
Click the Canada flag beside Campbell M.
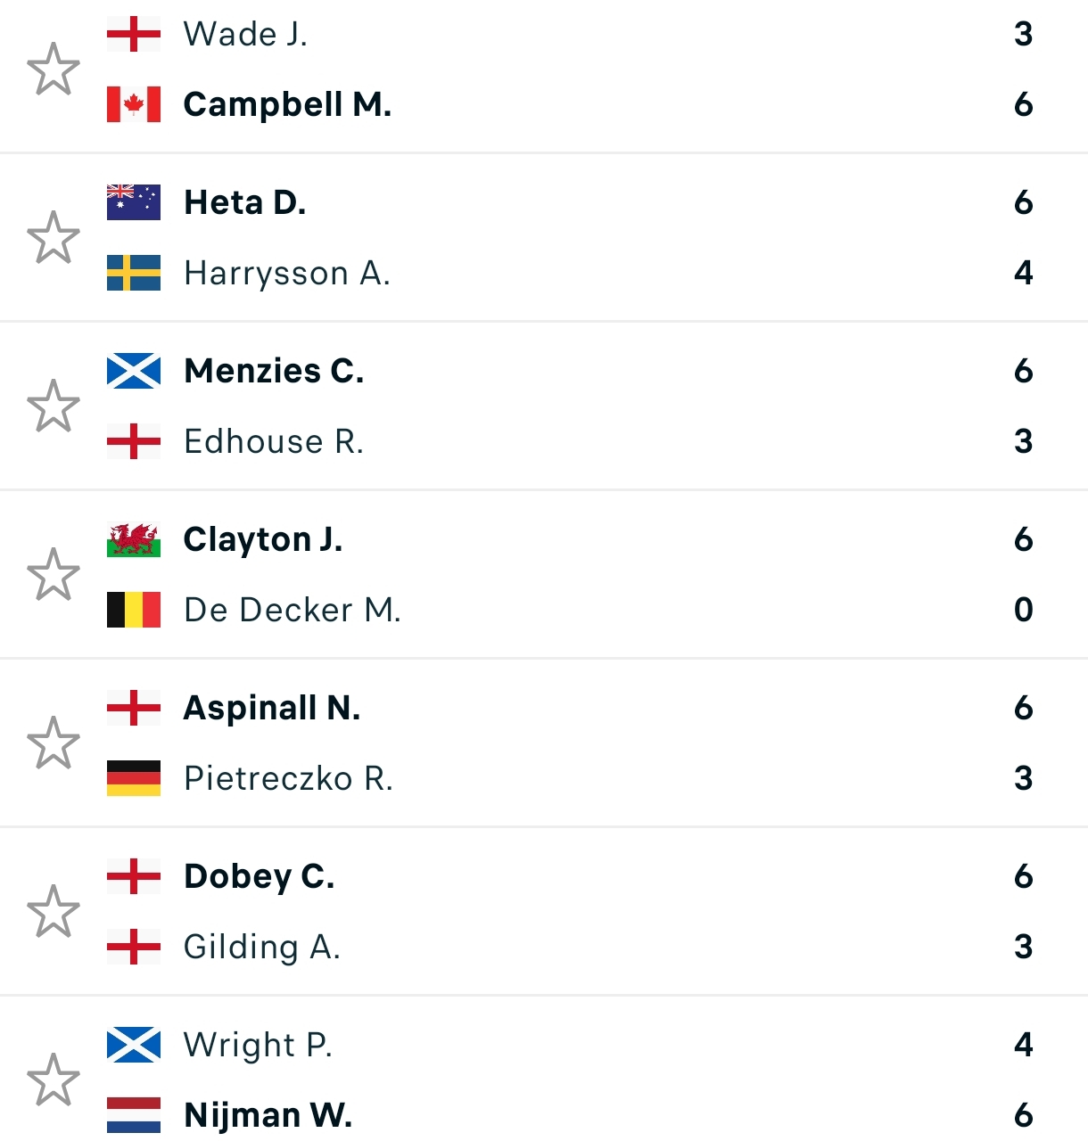click(134, 104)
